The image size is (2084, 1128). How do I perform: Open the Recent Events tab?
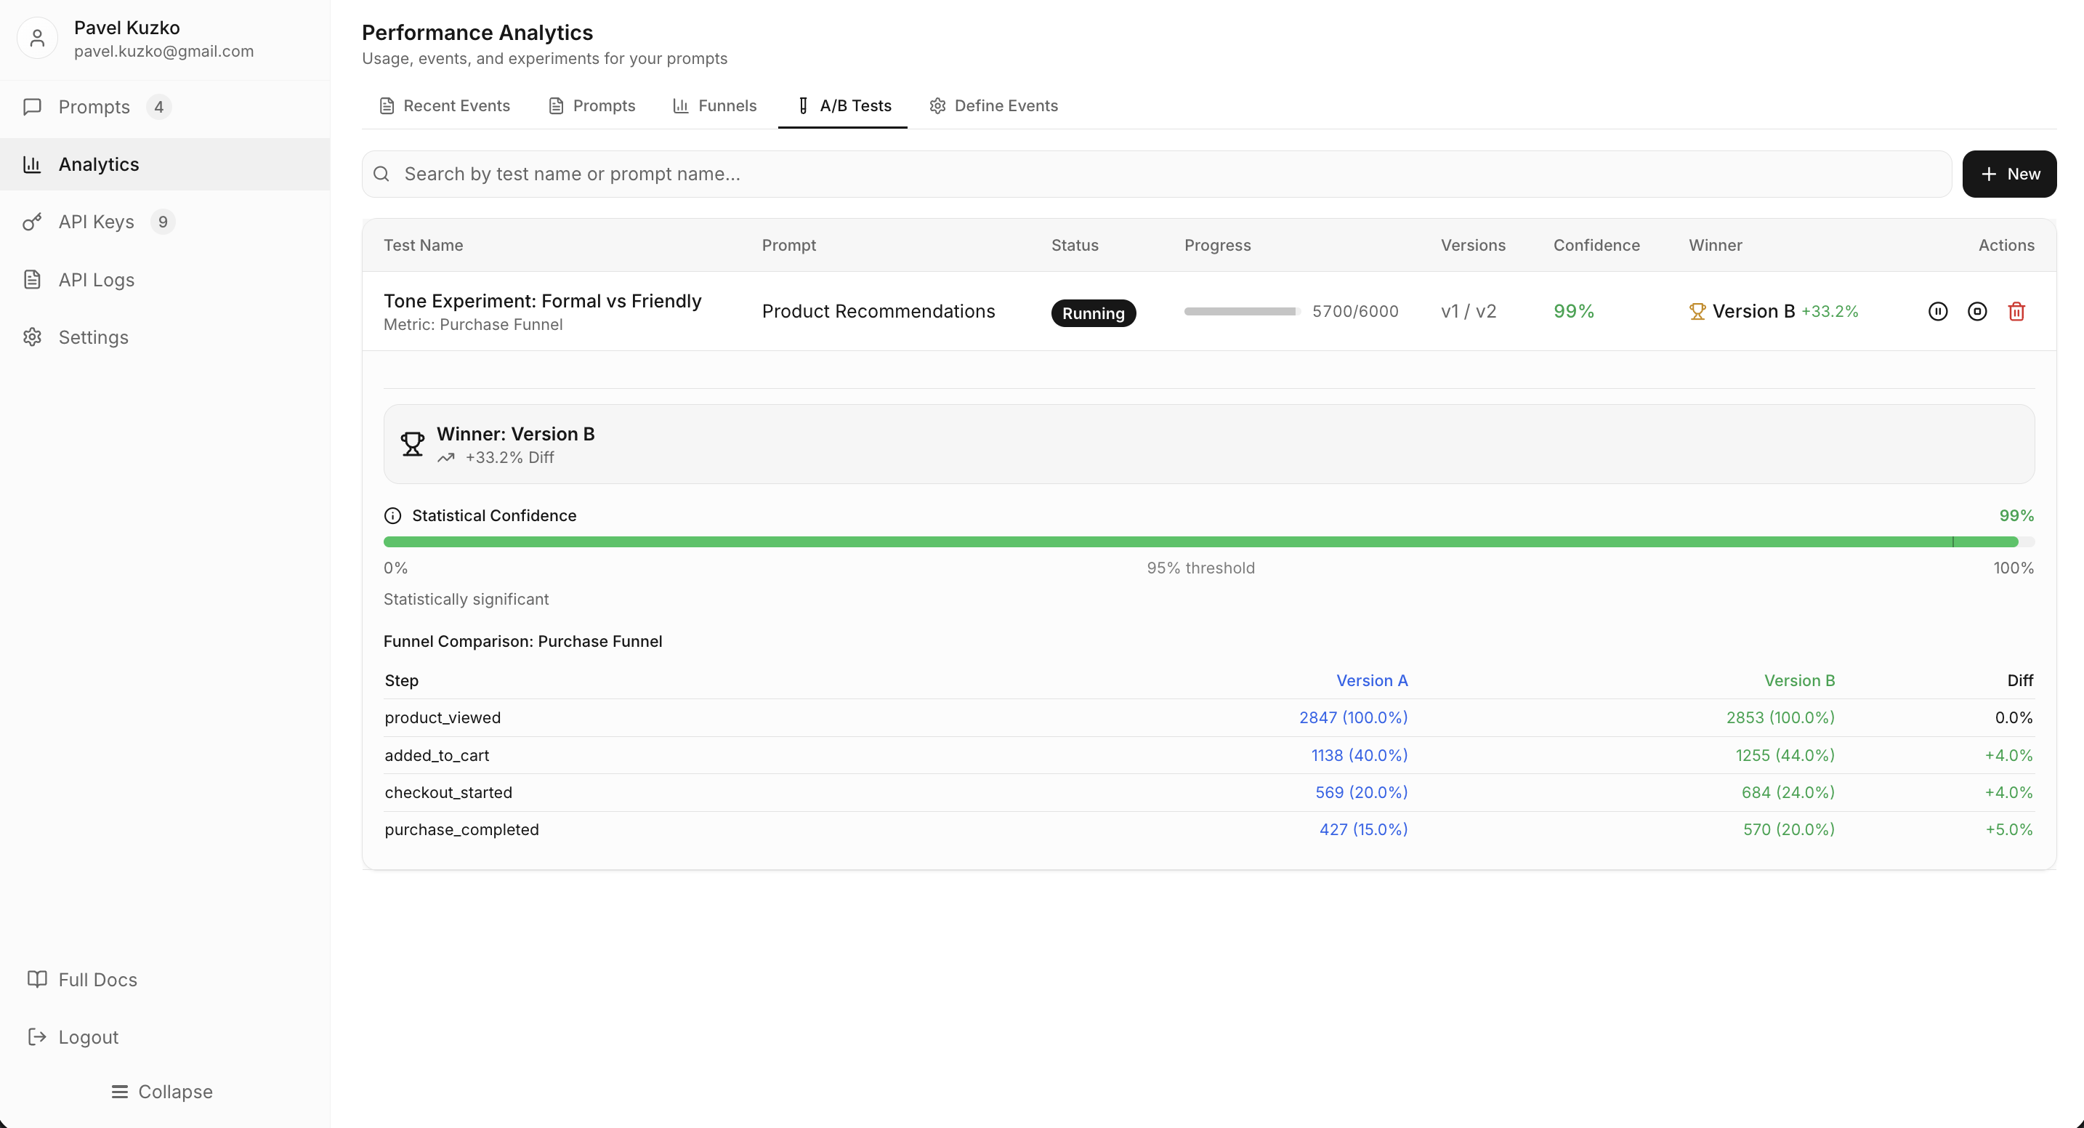coord(444,106)
